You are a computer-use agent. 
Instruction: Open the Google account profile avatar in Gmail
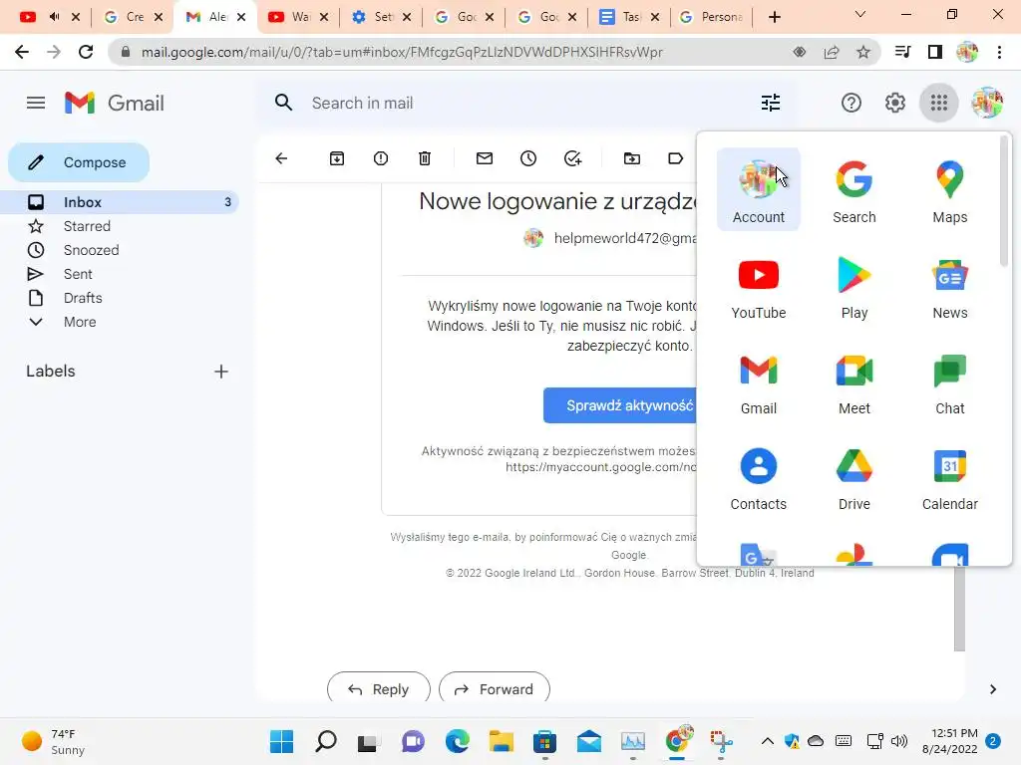(x=986, y=103)
